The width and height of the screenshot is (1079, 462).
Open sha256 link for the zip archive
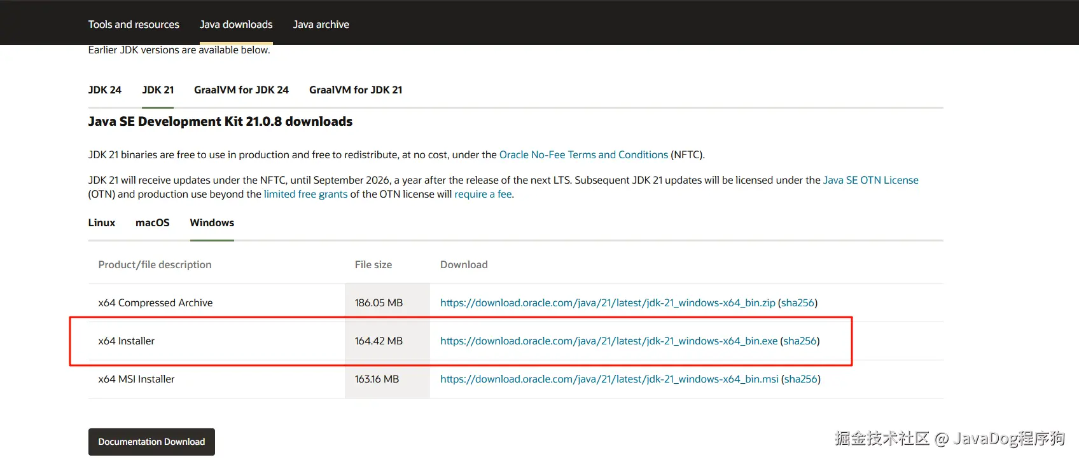798,302
